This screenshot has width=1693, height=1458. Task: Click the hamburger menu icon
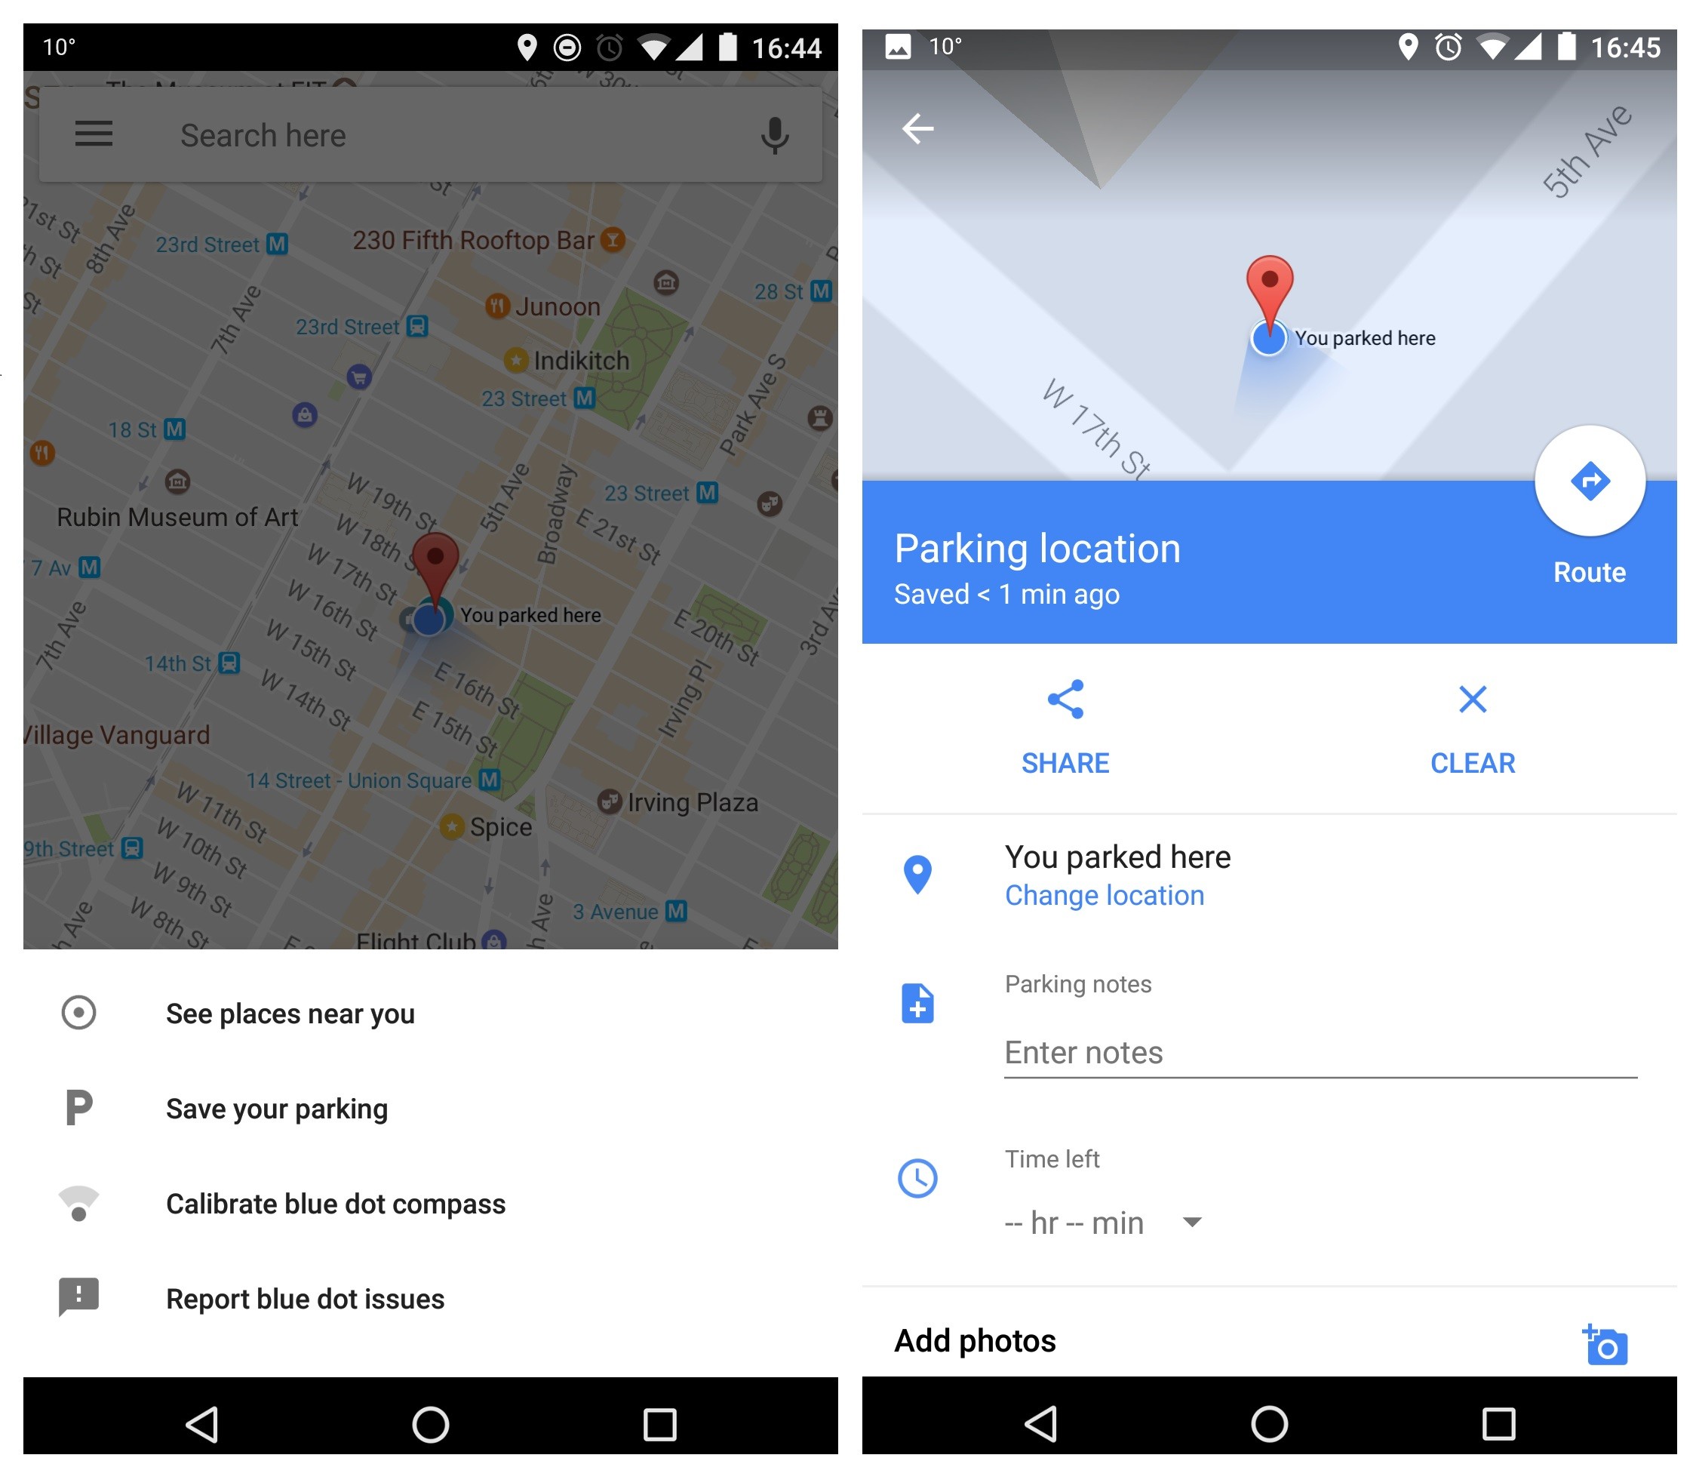pos(94,135)
